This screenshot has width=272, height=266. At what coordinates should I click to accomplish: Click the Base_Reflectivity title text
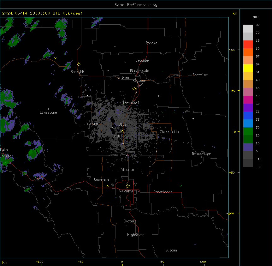tap(136, 5)
